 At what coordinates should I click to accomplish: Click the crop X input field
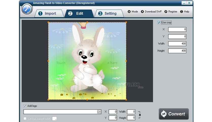pos(177,29)
